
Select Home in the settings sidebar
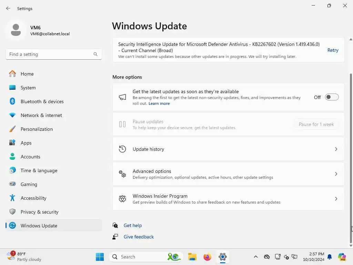coord(53,74)
